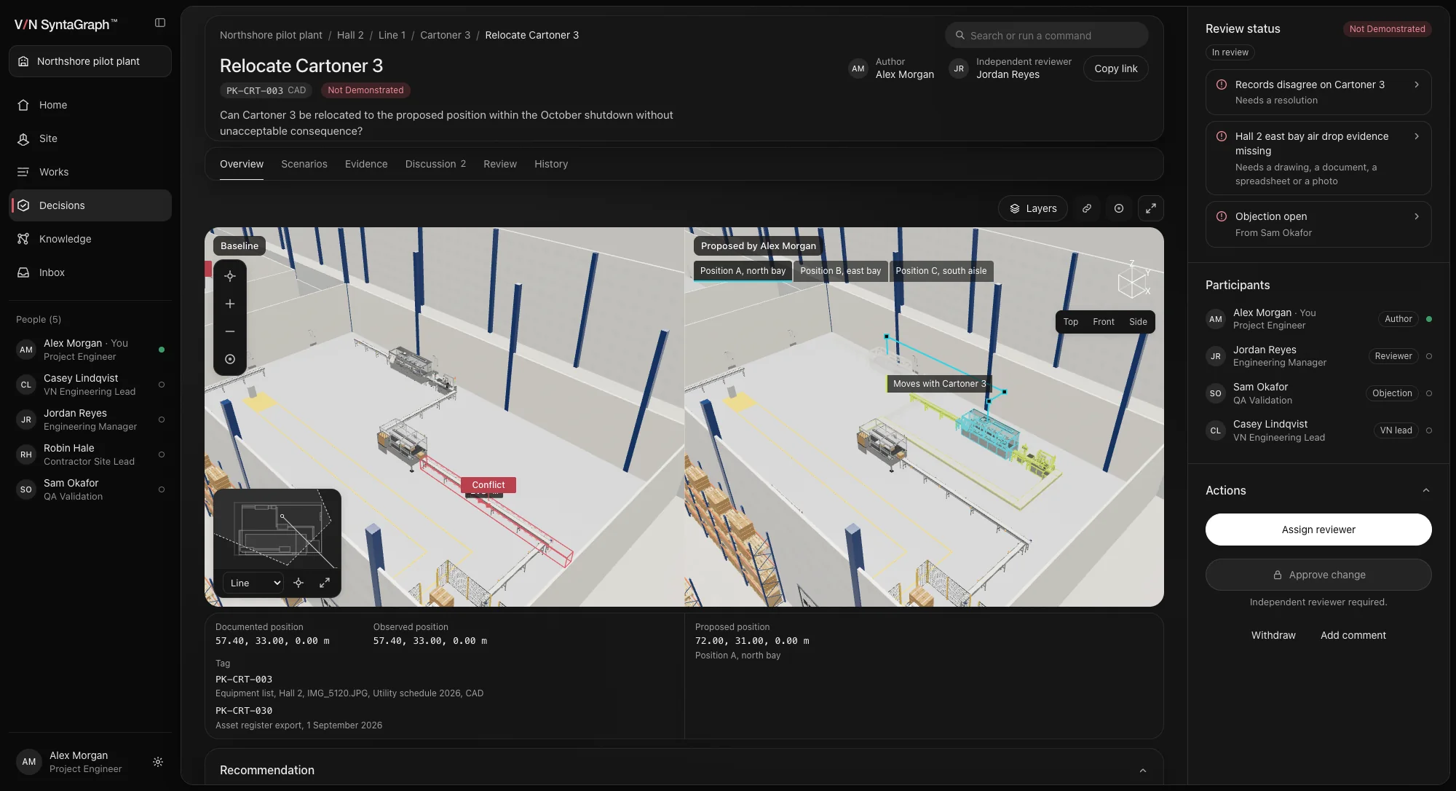Open the History tab
This screenshot has height=791, width=1456.
pos(551,164)
